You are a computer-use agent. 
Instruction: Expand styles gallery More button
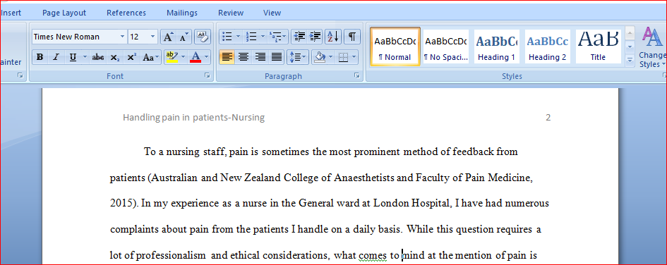(x=630, y=61)
